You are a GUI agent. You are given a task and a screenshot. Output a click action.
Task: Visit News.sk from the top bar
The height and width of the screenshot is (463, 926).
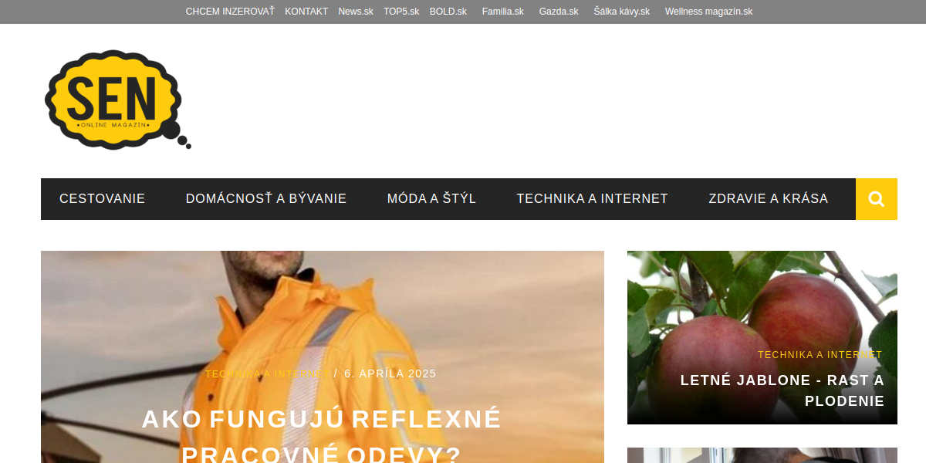coord(356,12)
